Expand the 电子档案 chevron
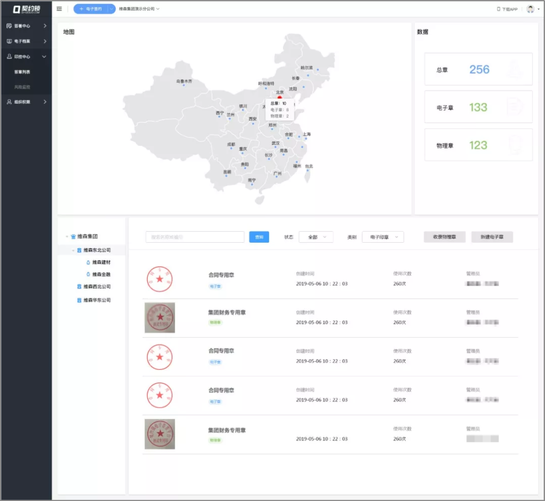 pos(45,41)
